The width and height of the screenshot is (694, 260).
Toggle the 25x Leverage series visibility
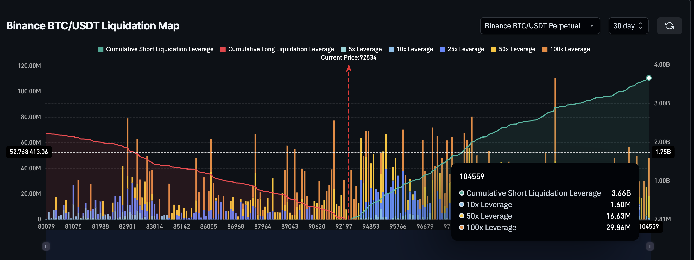pos(441,49)
